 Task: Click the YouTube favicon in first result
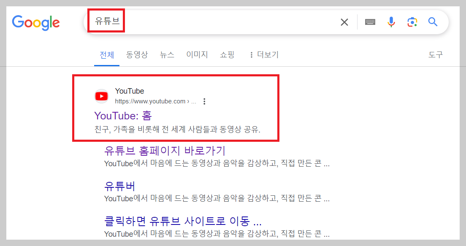(102, 96)
